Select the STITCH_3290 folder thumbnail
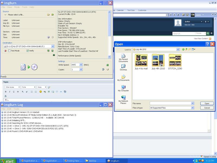 [x=175, y=62]
